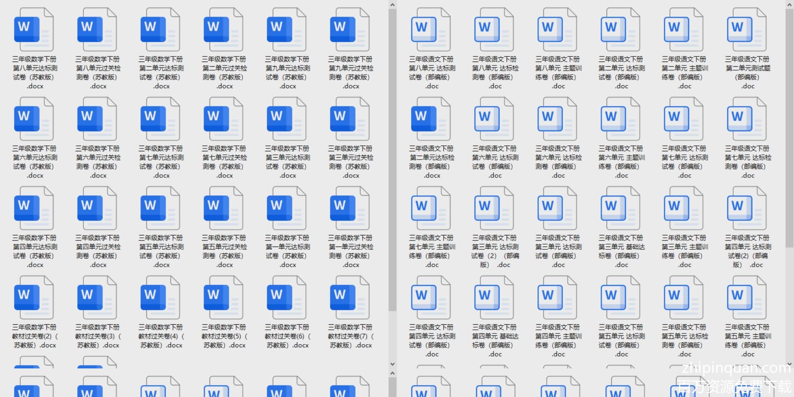
Task: Select the 数学 教材过关卷(2) Word icon
Action: (x=34, y=297)
